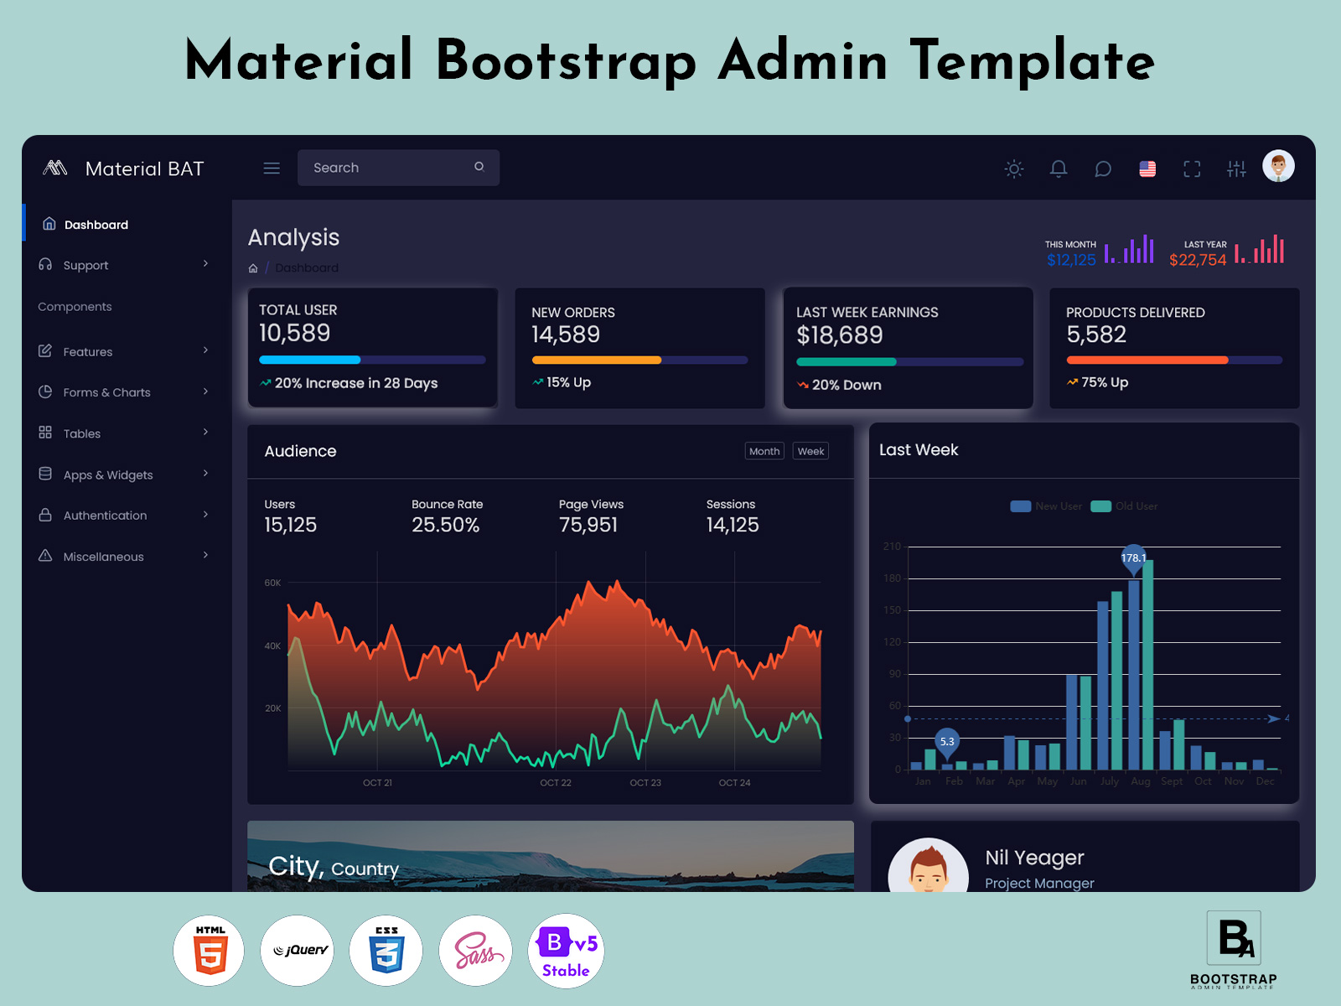Click the Dashboard breadcrumb link

(307, 268)
